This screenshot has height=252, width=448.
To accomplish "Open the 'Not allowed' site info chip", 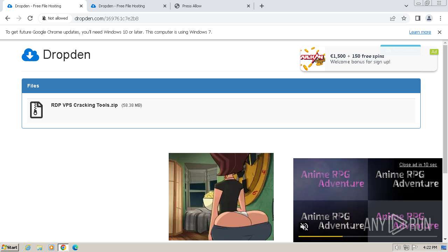I will [55, 18].
